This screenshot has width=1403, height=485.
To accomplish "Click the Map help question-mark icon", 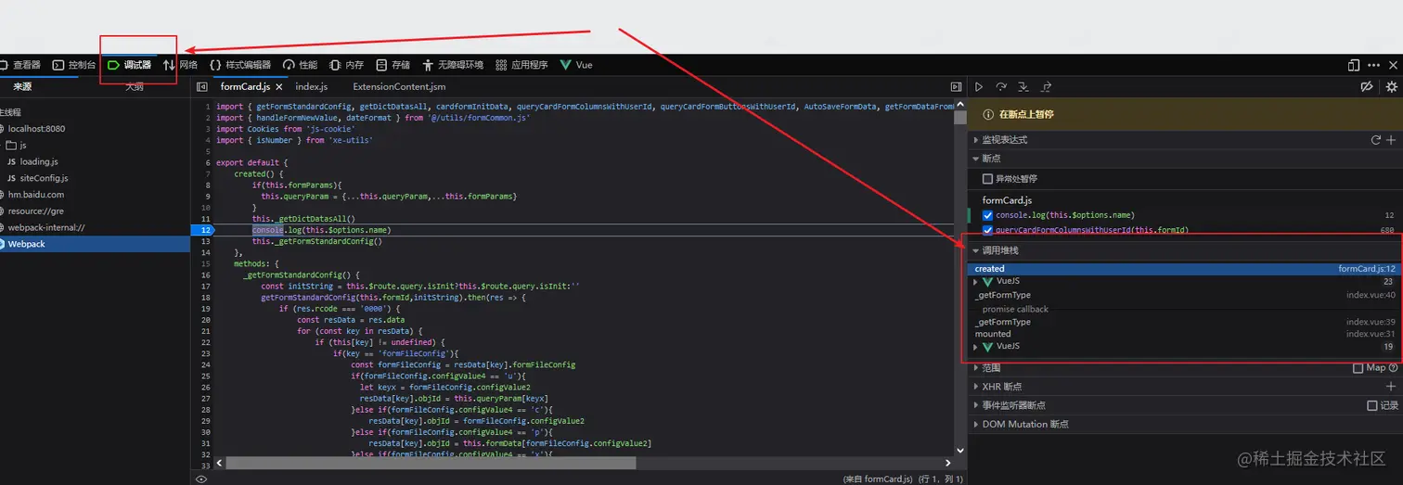I will 1394,368.
